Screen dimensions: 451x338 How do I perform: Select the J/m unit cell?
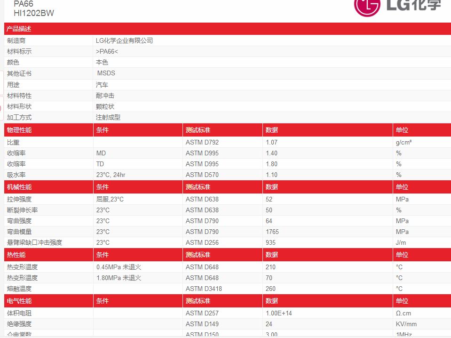(401, 242)
